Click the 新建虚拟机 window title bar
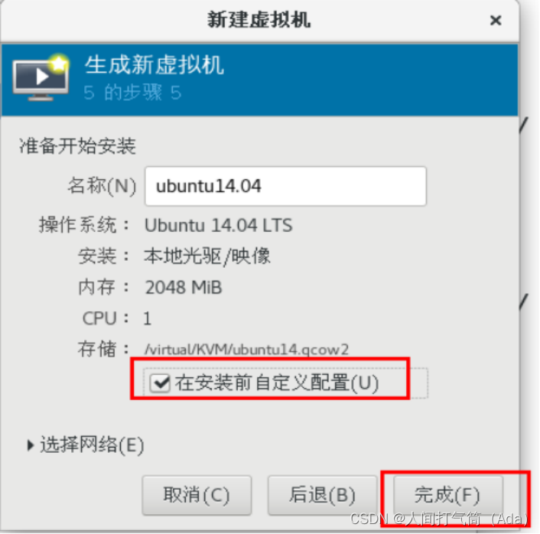Screen dimensions: 540x534 259,20
